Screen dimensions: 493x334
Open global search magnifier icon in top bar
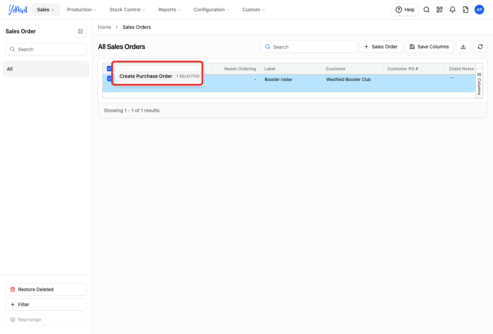(427, 10)
